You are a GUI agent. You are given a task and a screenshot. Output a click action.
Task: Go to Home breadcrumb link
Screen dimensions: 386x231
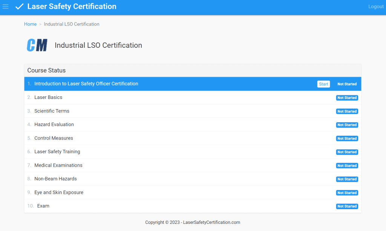click(30, 24)
